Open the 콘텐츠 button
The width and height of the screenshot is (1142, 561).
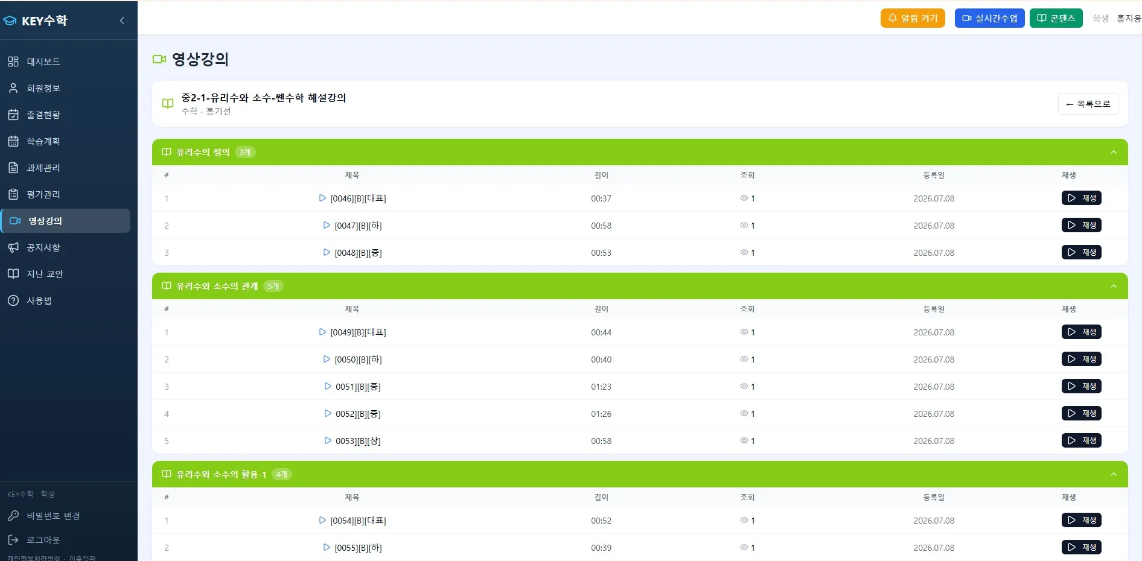click(x=1056, y=18)
